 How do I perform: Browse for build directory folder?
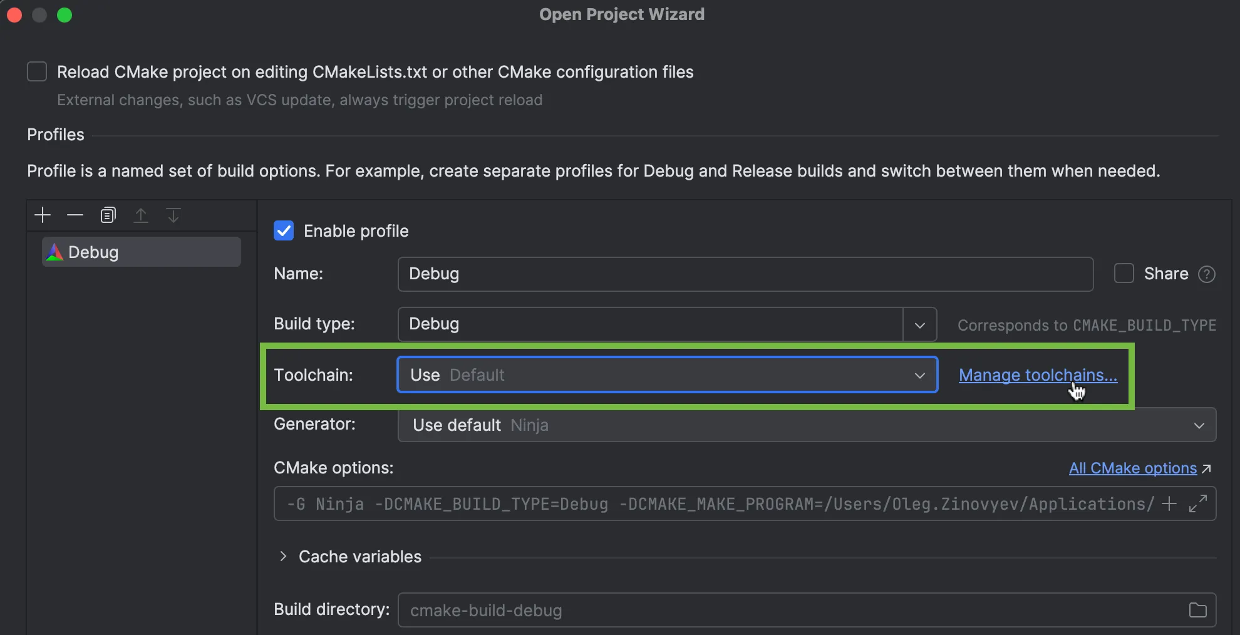pyautogui.click(x=1197, y=610)
